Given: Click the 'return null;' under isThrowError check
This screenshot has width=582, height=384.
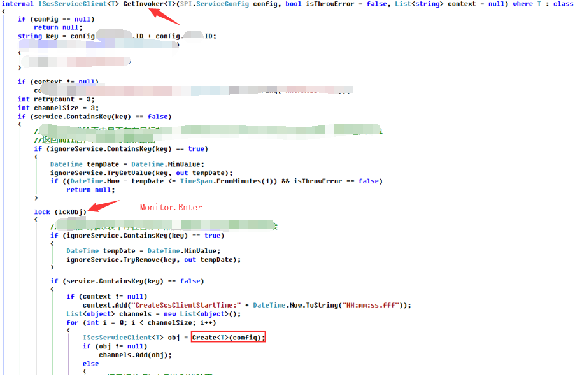Looking at the screenshot, I should tap(90, 190).
